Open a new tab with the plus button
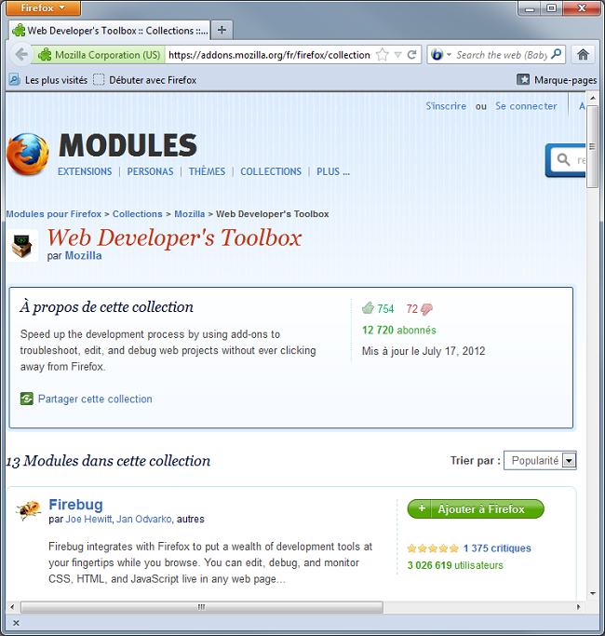Viewport: 605px width, 636px height. point(222,30)
